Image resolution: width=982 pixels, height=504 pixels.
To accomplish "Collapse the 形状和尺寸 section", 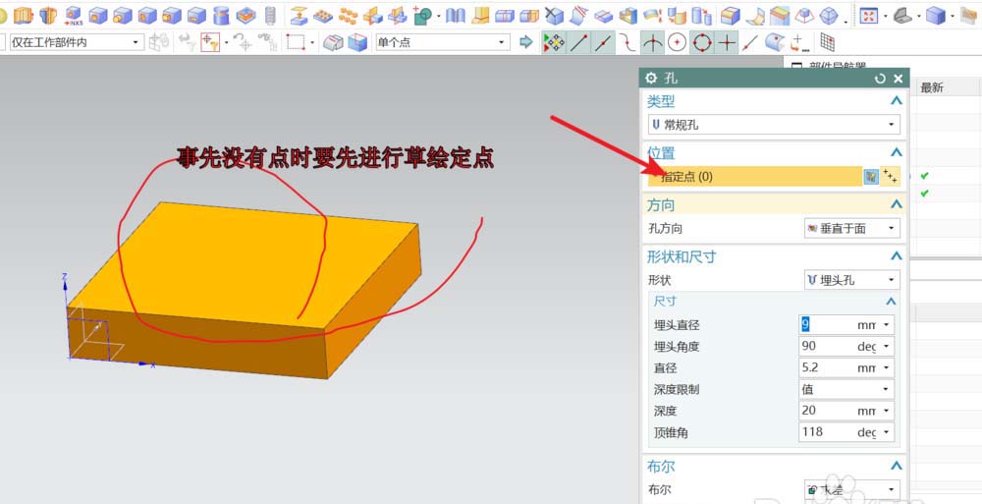I will 897,255.
